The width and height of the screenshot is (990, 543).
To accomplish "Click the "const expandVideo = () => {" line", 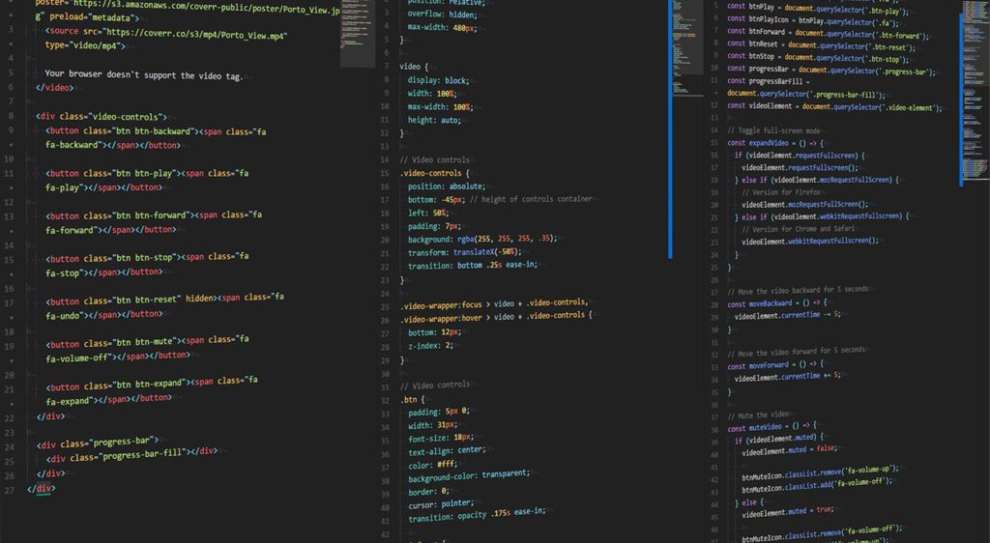I will (x=775, y=143).
